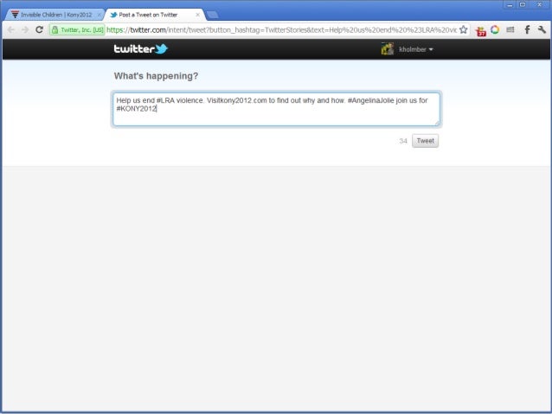Switch to Invisible Children Kony2012 tab
The image size is (552, 414).
[x=54, y=15]
